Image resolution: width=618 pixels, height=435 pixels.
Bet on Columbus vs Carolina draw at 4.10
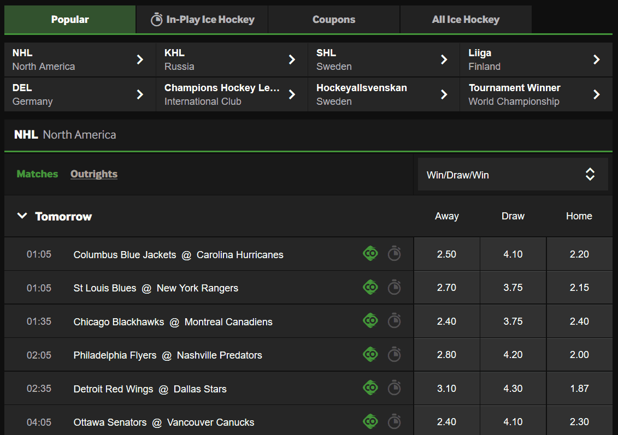click(513, 254)
